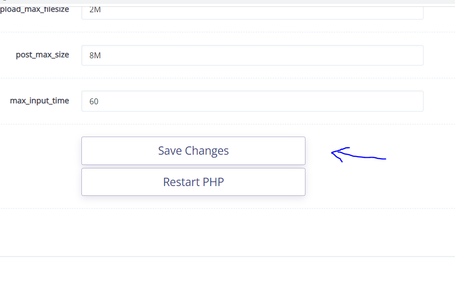
Task: Select the 2M value for editing
Action: tap(95, 9)
